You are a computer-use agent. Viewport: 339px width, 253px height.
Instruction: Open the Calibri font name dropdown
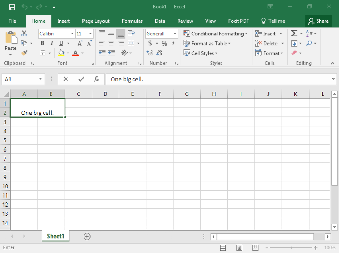click(x=72, y=34)
